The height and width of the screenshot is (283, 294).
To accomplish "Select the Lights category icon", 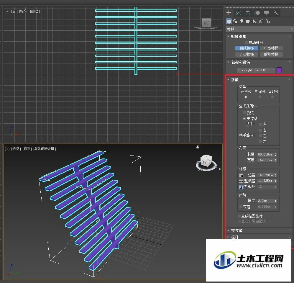I will click(x=242, y=21).
